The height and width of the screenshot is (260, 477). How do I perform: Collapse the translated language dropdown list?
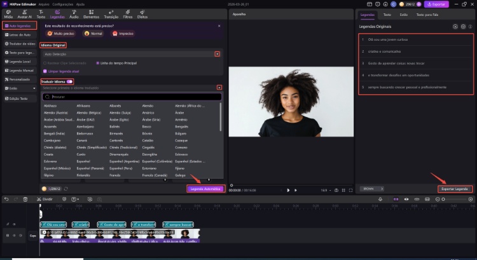tap(219, 87)
